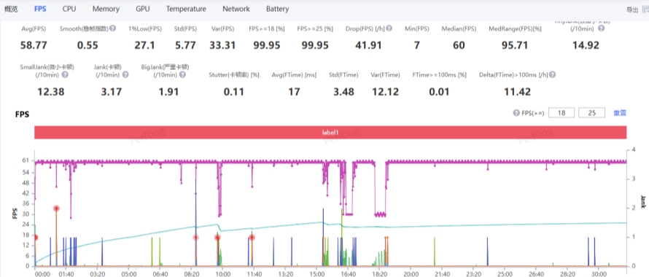Click the 20:00 tick on time axis
This screenshot has height=277, width=649.
coord(411,273)
